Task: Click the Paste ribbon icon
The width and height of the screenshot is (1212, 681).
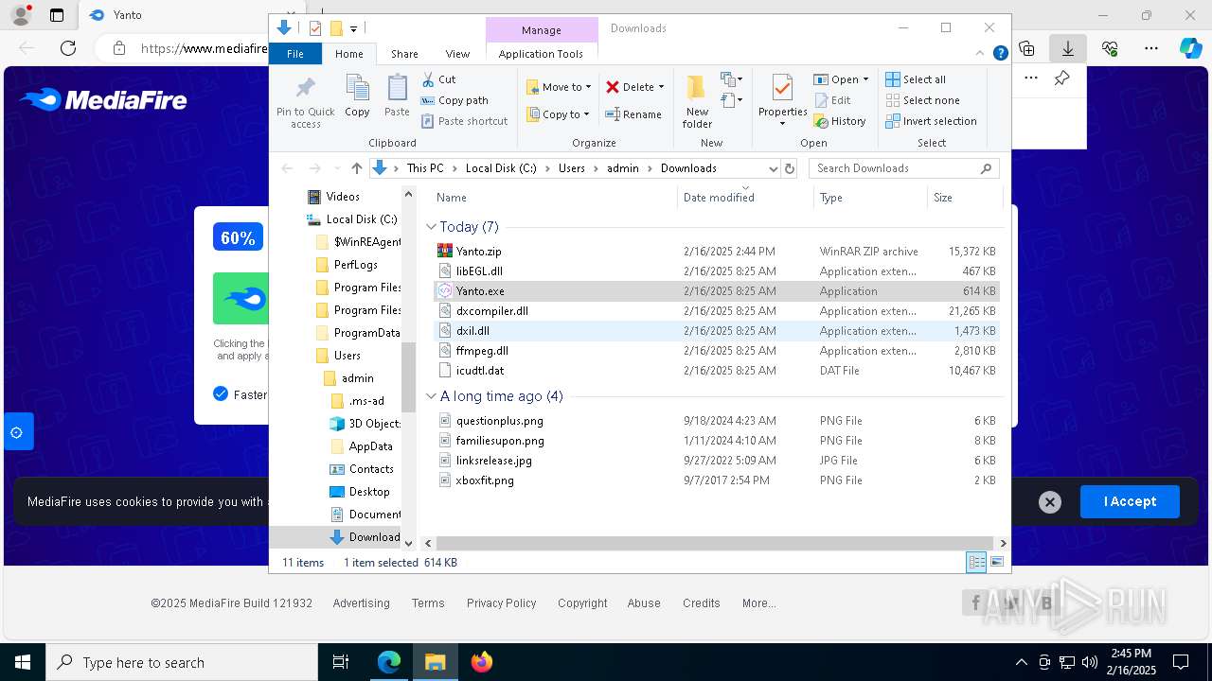Action: click(x=397, y=96)
